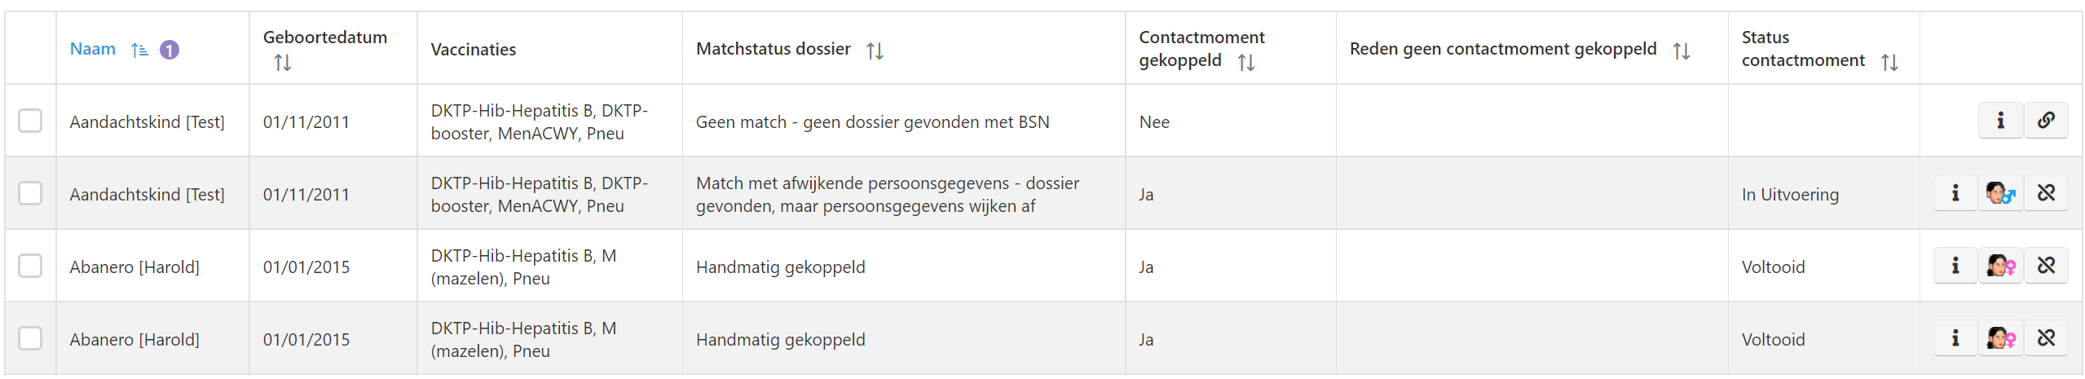Open info for the last Abanero [Harold] row
The width and height of the screenshot is (2085, 379).
[1955, 338]
